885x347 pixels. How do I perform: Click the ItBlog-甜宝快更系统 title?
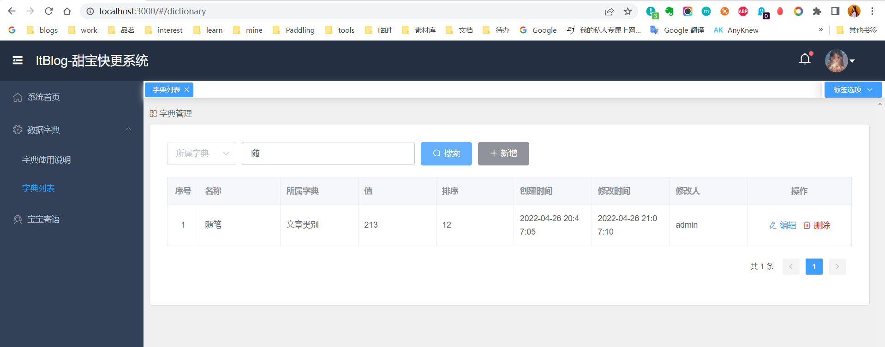92,61
